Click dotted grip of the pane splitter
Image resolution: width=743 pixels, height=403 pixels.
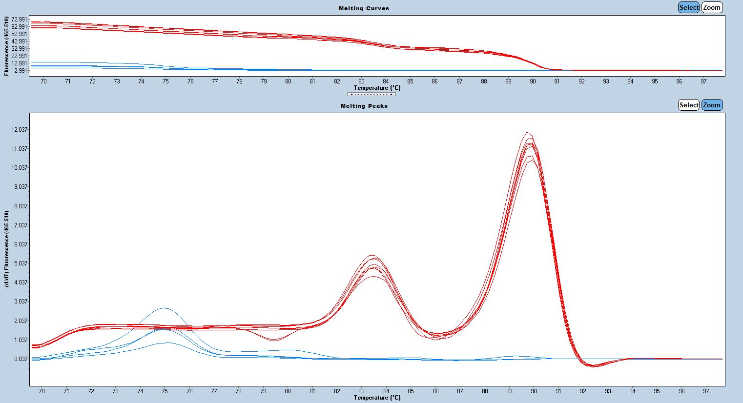pos(371,94)
